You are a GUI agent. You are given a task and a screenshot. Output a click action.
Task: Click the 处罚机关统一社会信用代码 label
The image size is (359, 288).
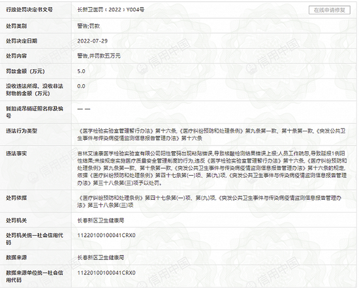click(x=35, y=239)
